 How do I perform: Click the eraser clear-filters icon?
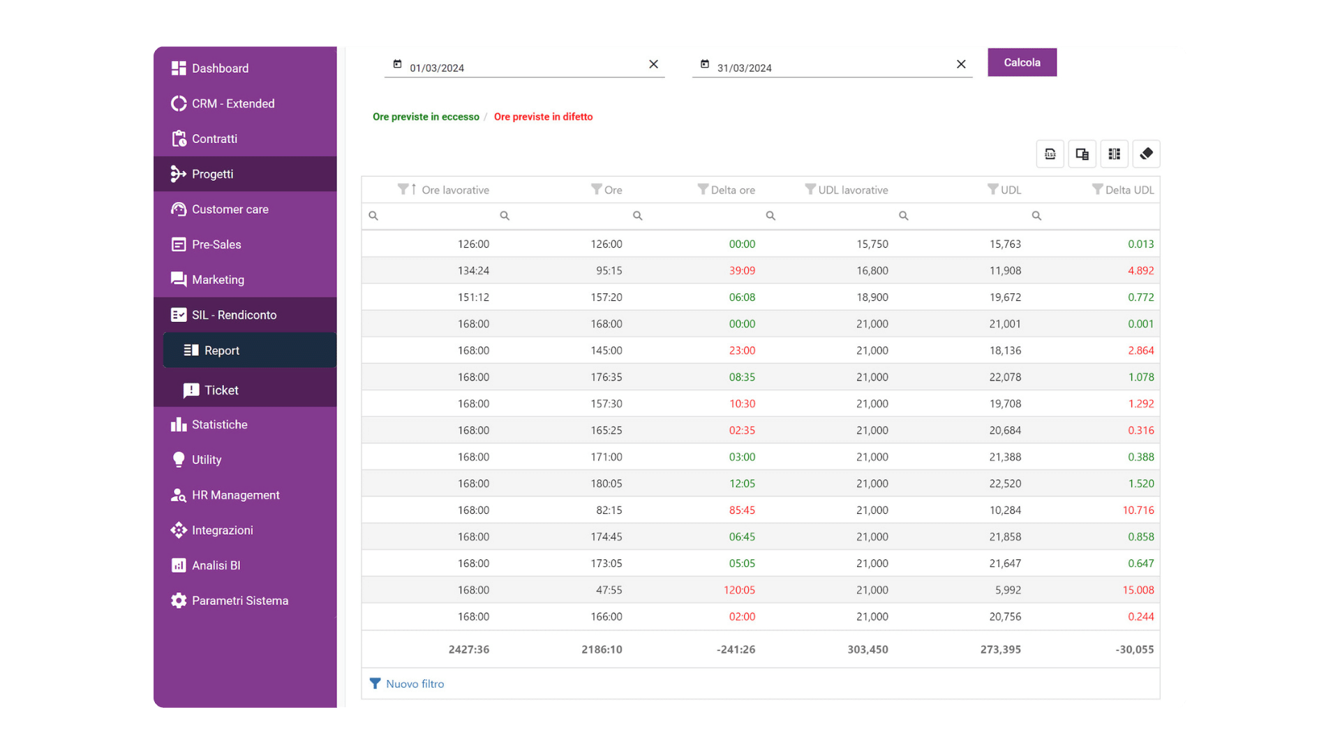click(1146, 154)
